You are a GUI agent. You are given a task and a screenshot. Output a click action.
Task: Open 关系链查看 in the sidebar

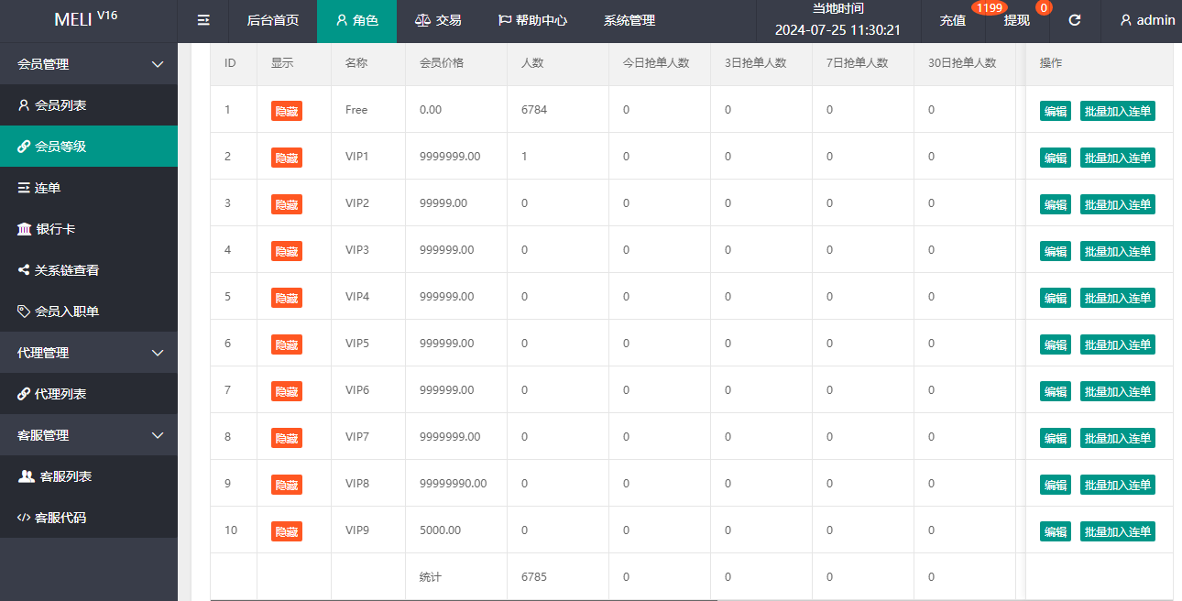89,270
